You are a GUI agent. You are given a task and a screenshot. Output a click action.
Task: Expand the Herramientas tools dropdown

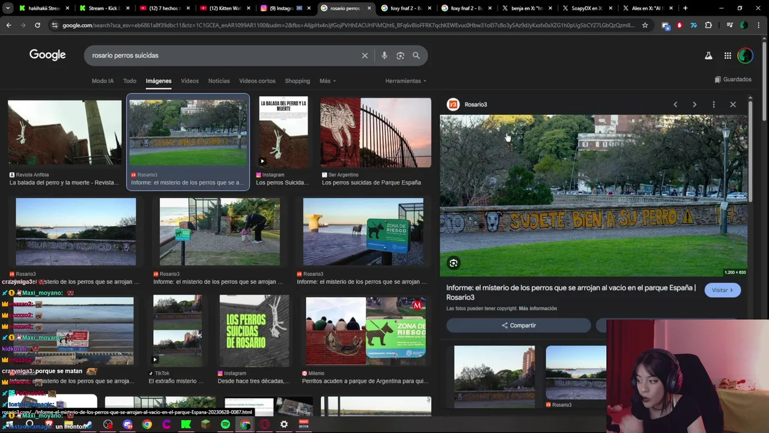point(406,81)
